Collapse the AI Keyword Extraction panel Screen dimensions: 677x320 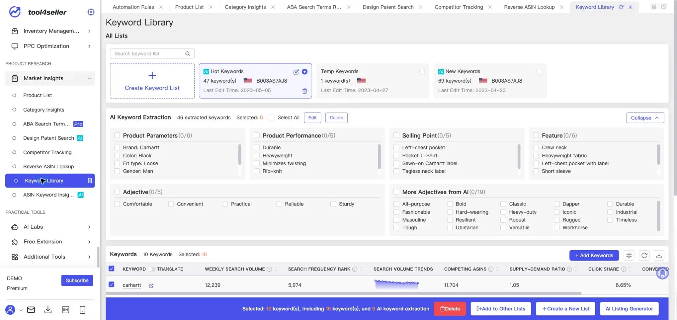point(645,118)
